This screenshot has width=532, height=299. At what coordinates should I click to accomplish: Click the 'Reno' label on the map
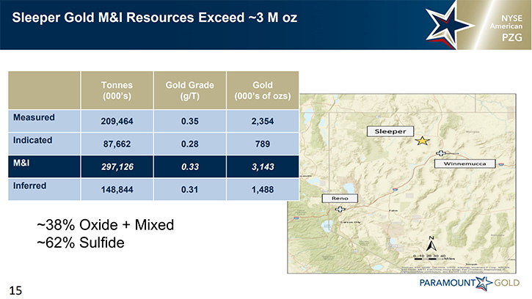click(x=340, y=199)
